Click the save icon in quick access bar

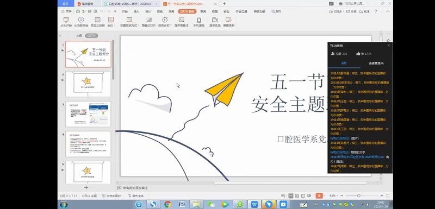pyautogui.click(x=78, y=11)
